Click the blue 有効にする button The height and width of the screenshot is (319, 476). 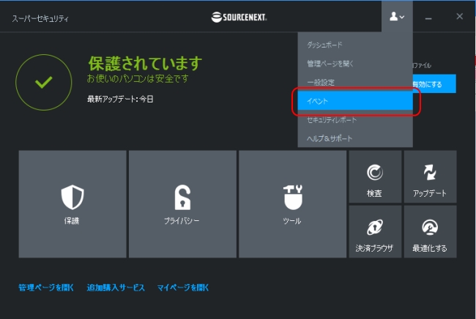pyautogui.click(x=434, y=84)
